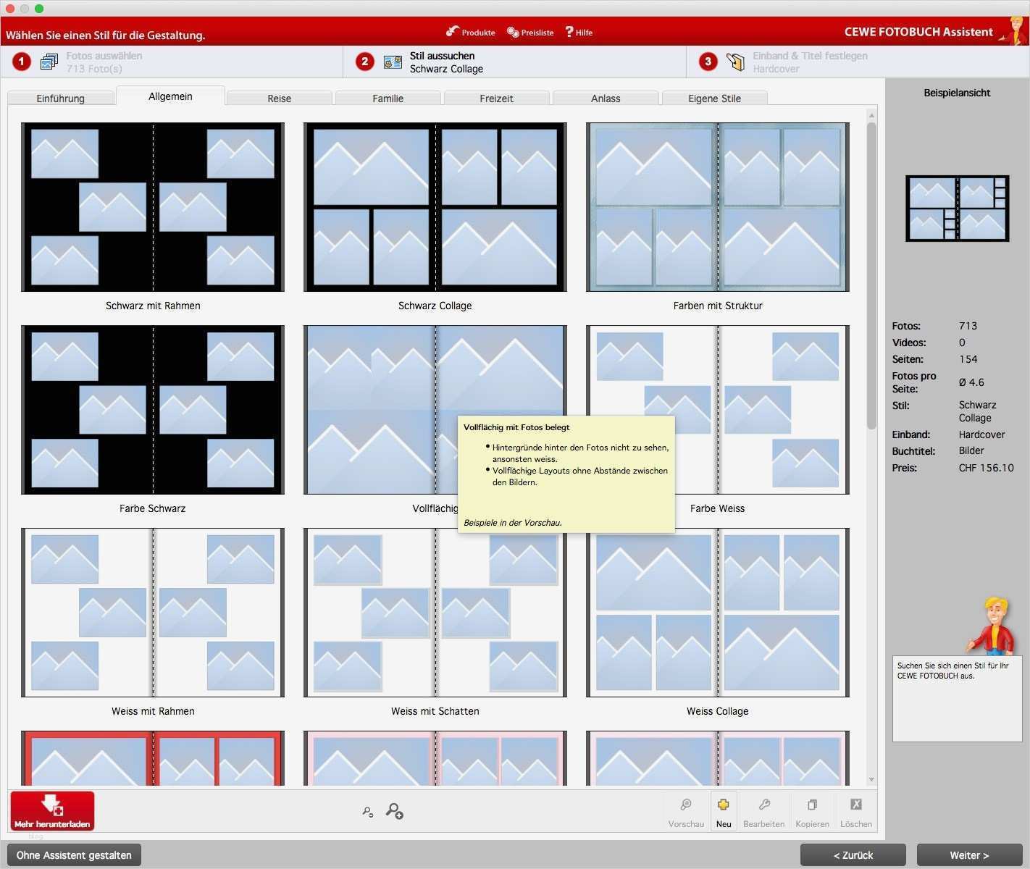
Task: Select the Weiss Collage style thumbnail
Action: point(718,613)
